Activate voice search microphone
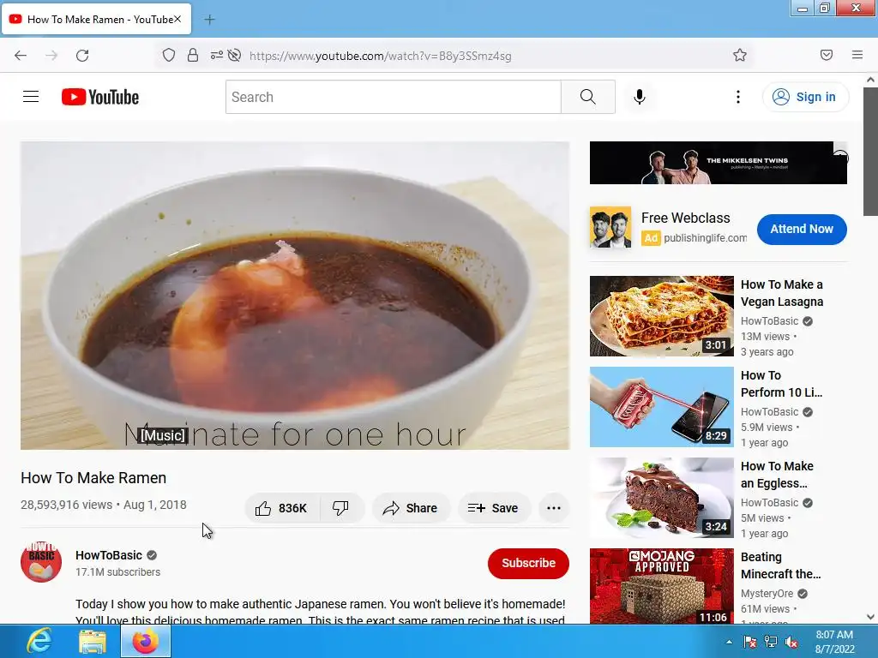Screen dimensions: 878x658 coord(640,97)
